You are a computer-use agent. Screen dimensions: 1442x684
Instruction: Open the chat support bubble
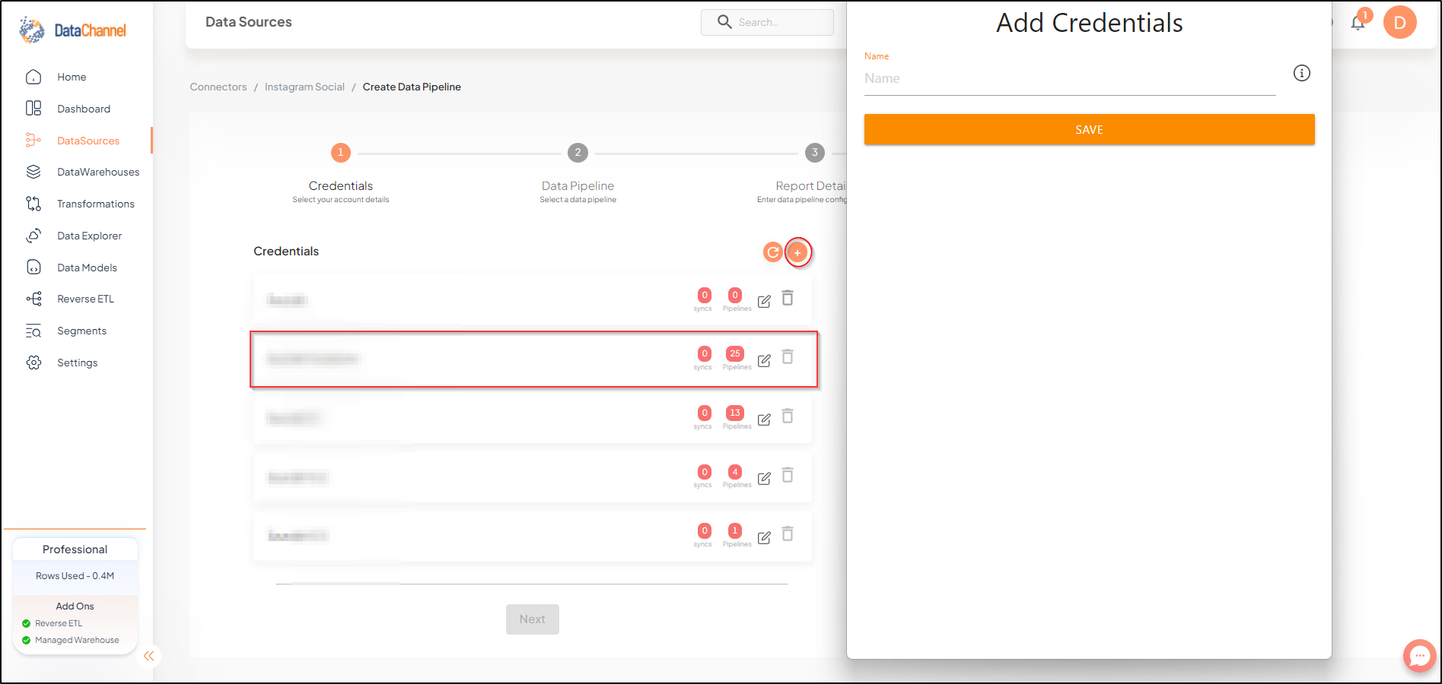[x=1419, y=655]
